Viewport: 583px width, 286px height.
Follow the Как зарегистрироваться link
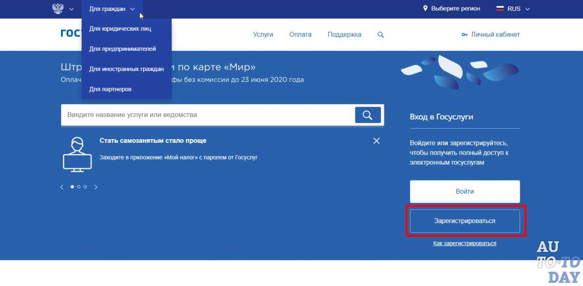click(465, 243)
